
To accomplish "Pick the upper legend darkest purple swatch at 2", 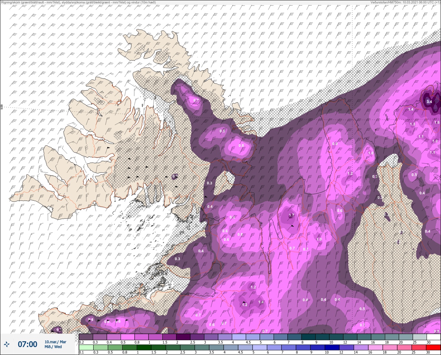I will pyautogui.click(x=183, y=337).
